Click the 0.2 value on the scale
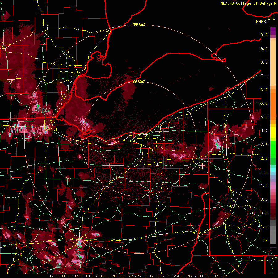Screen dimensions: 278x278 (x=264, y=200)
